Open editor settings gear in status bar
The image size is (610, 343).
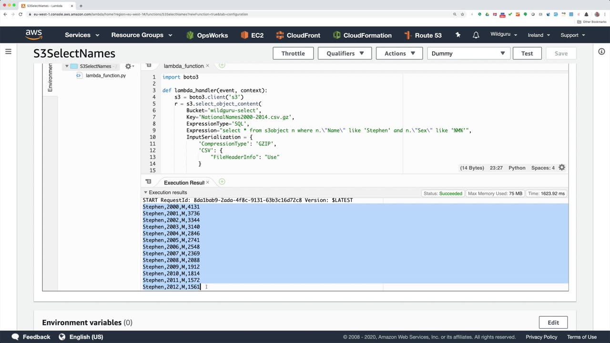562,168
